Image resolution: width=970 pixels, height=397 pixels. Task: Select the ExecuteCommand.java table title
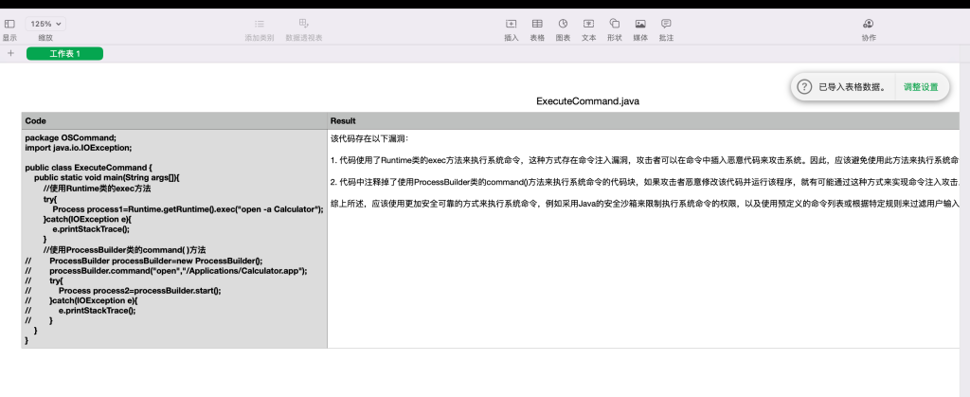(x=587, y=101)
